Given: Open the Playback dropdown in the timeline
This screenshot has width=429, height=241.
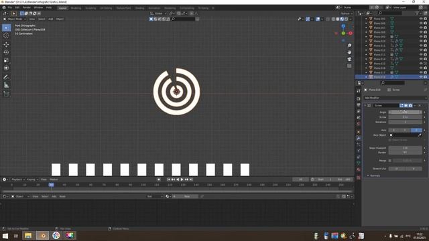Looking at the screenshot, I should (x=17, y=179).
